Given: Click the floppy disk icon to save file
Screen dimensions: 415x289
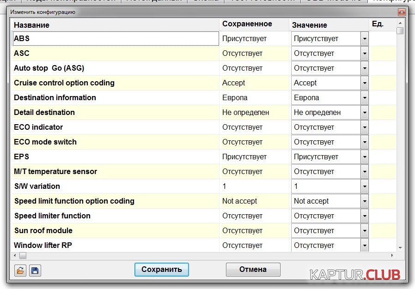Looking at the screenshot, I should pos(35,270).
